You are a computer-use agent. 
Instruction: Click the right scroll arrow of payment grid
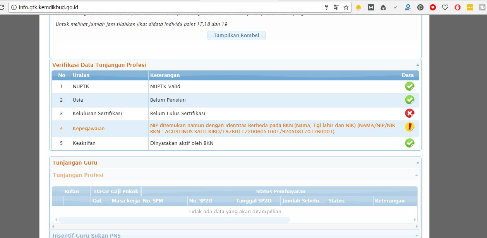(415, 220)
